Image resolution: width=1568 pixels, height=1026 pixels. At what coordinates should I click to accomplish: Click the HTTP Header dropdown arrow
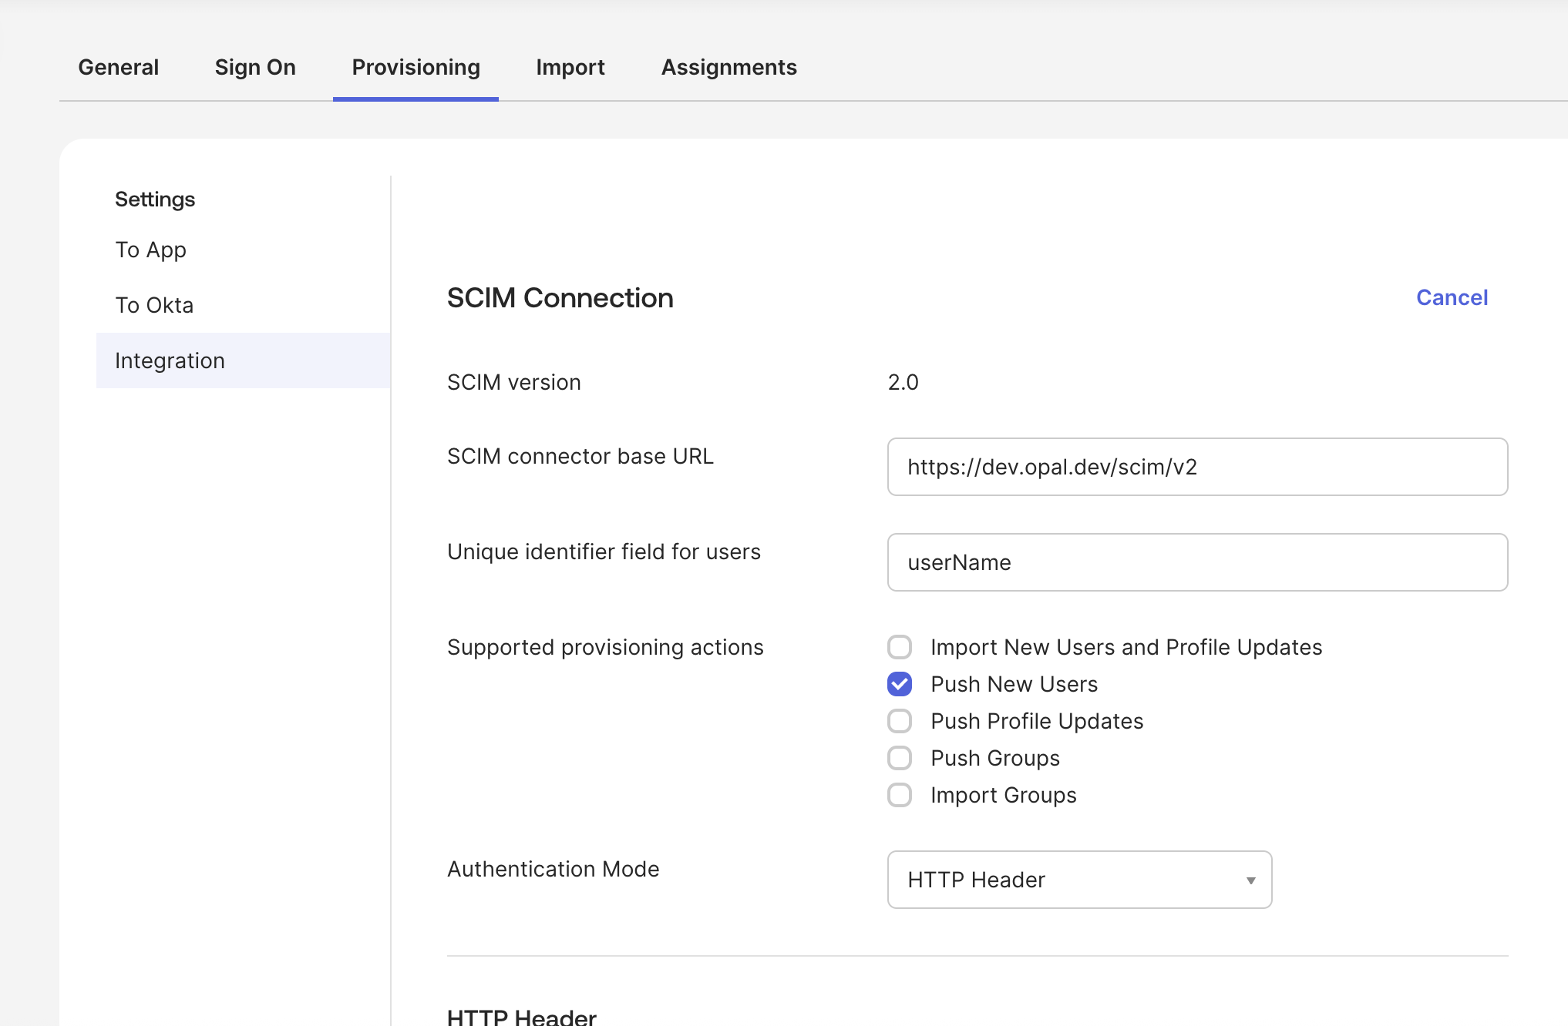click(x=1250, y=880)
